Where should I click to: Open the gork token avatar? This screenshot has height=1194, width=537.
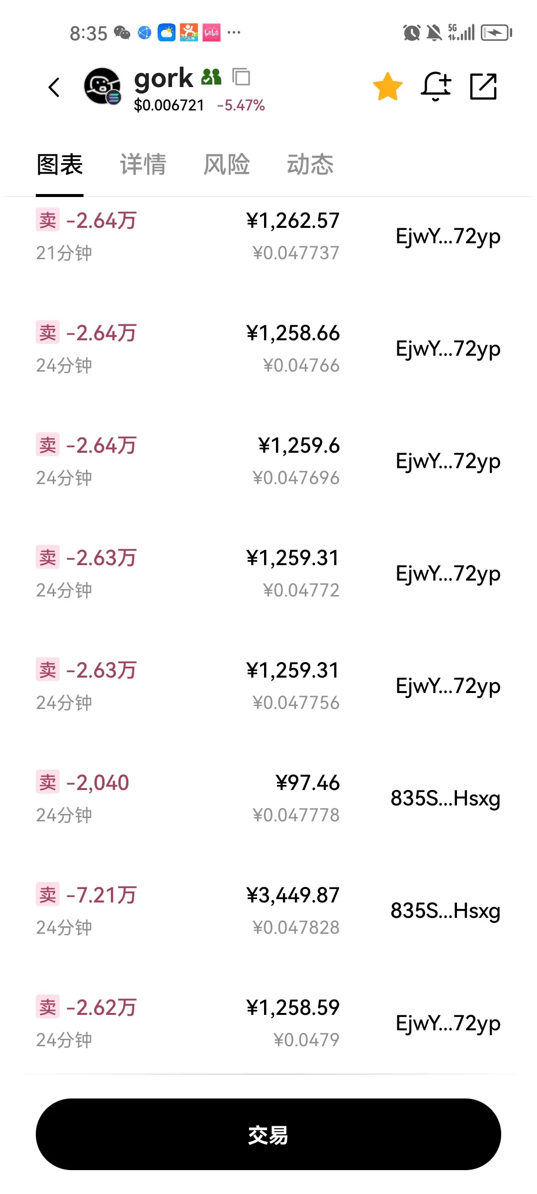point(102,86)
